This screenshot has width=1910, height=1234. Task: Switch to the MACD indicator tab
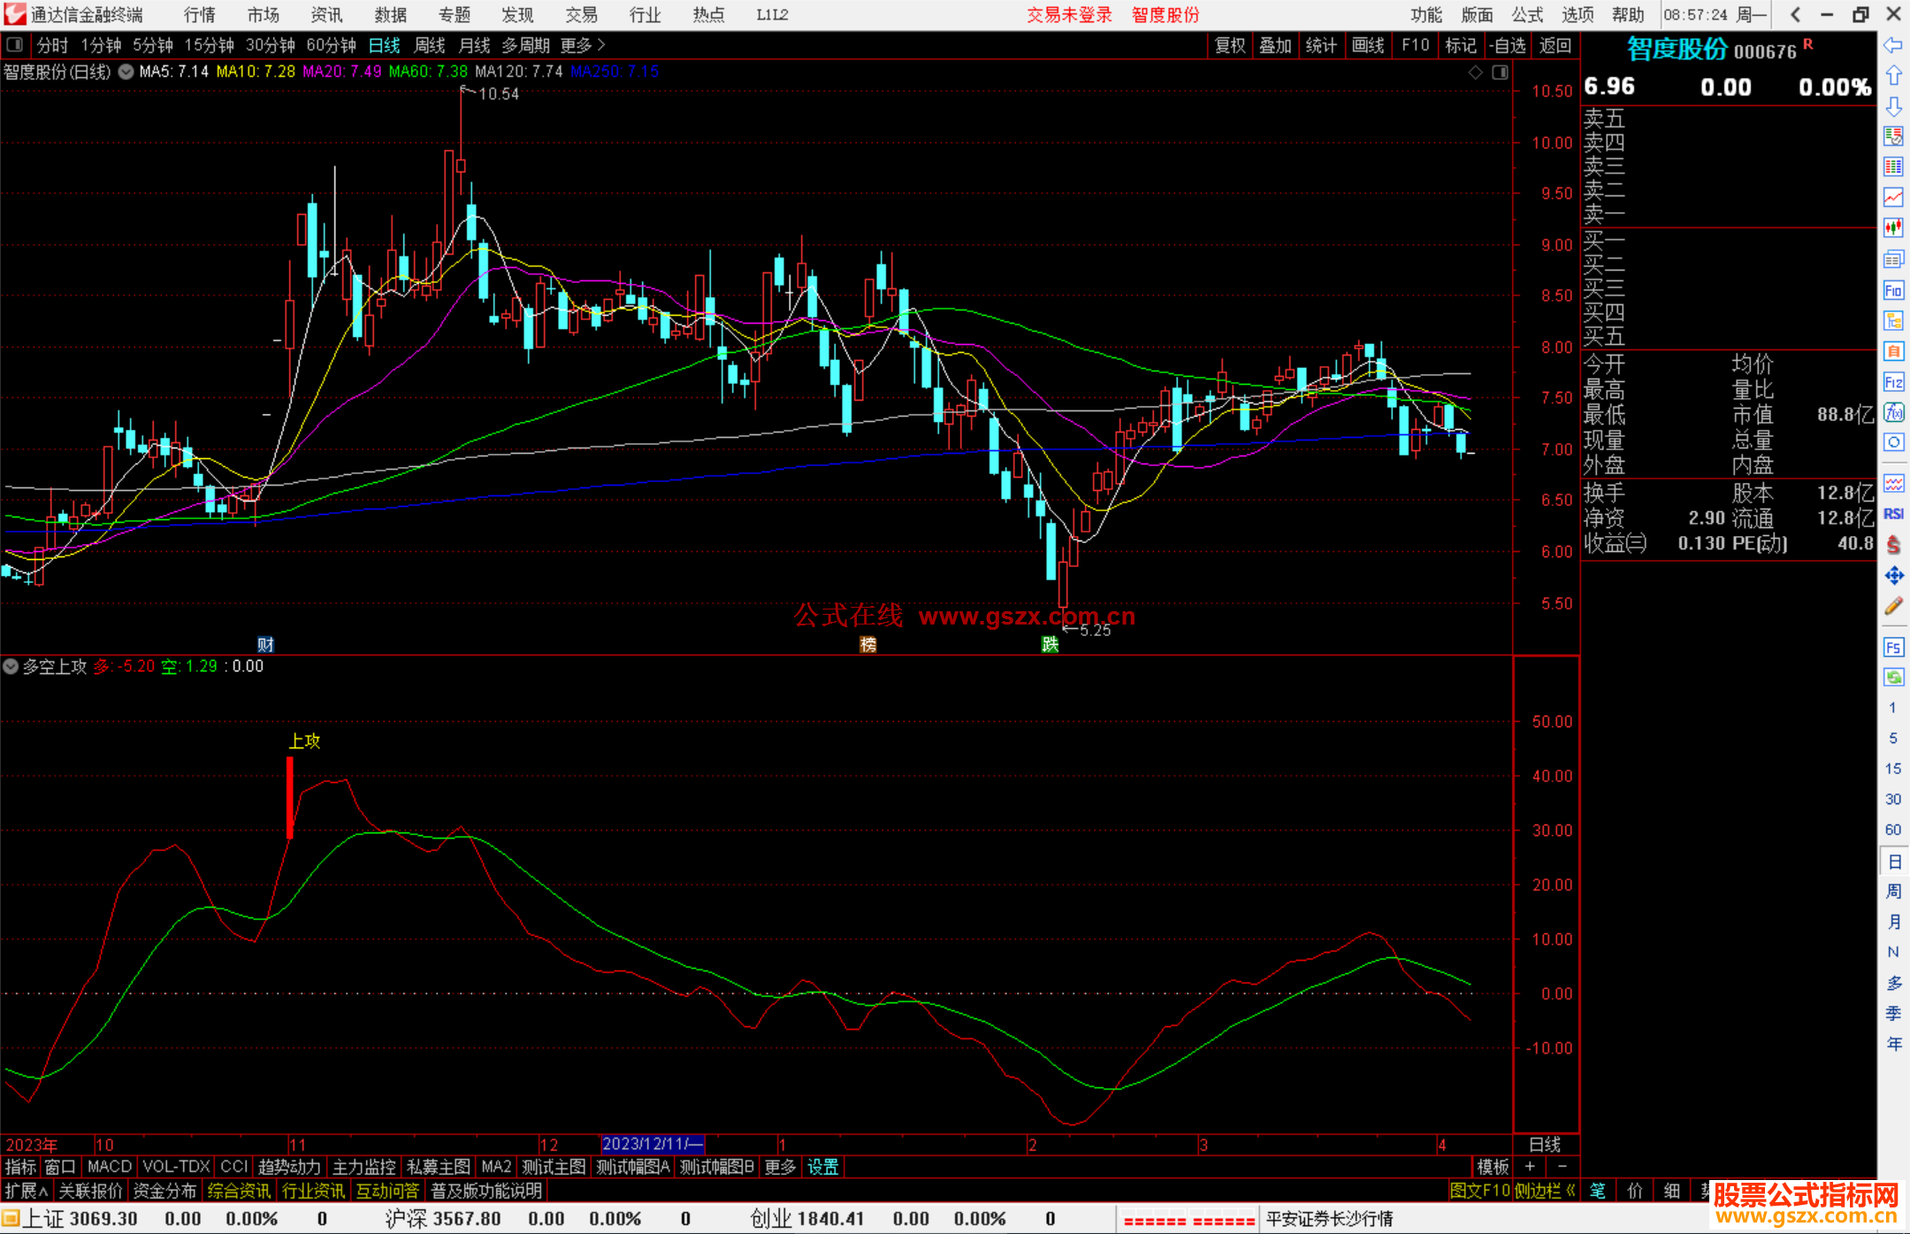110,1167
